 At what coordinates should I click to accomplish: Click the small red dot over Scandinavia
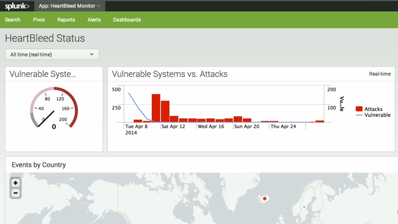(304, 207)
